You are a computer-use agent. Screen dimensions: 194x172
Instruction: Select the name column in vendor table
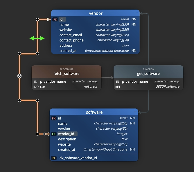coord(95,24)
